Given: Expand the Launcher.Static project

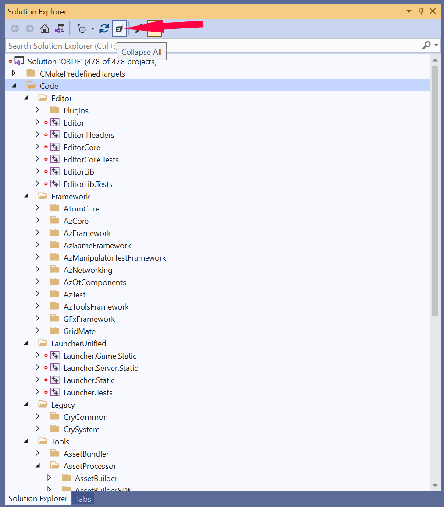Looking at the screenshot, I should 37,380.
